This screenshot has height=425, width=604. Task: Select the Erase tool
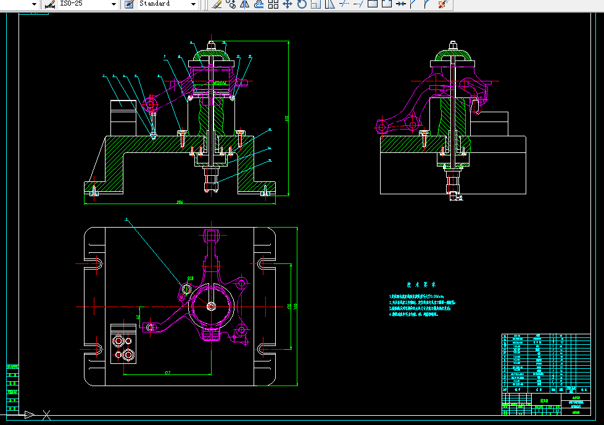coord(217,4)
